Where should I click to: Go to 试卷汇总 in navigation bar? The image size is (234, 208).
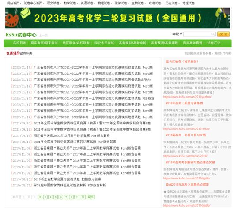(214, 43)
